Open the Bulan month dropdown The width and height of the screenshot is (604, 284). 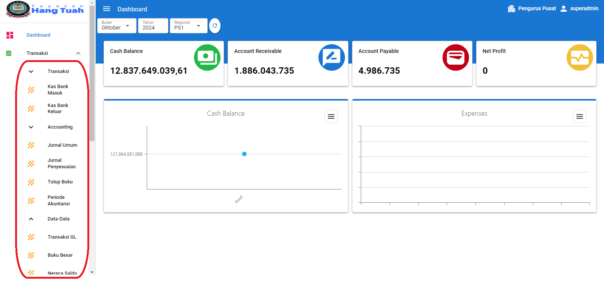[x=116, y=26]
